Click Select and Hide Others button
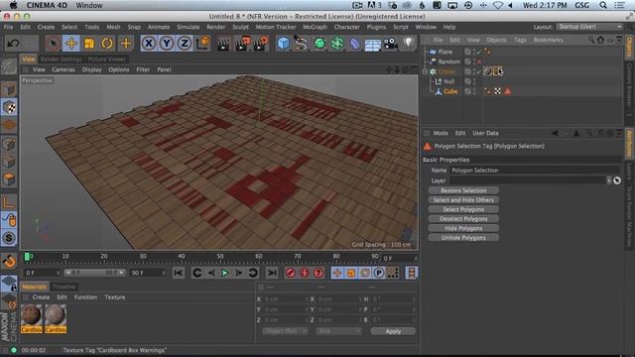 [463, 200]
